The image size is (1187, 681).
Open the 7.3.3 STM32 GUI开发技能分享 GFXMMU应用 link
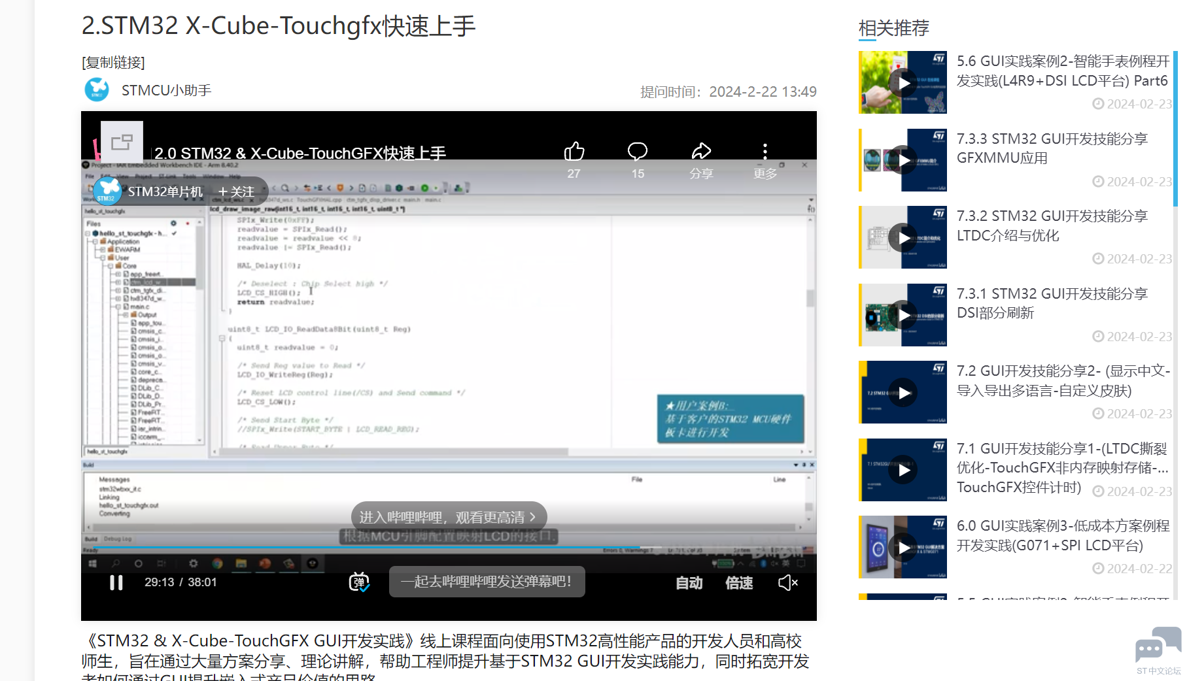tap(1052, 148)
